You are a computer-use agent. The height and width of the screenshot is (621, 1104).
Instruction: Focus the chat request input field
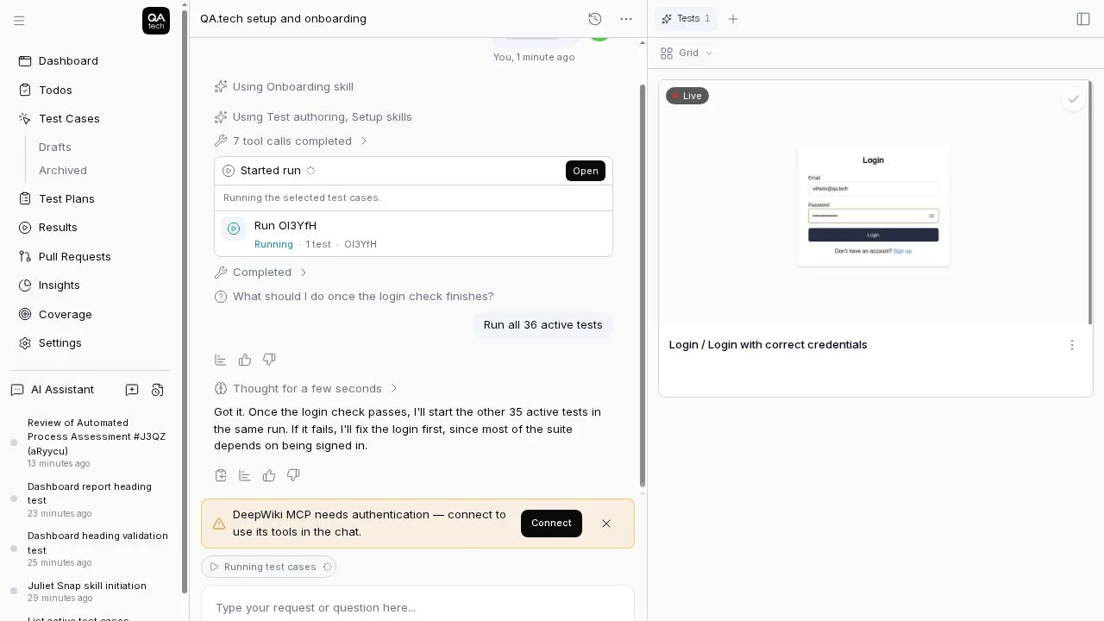pos(417,607)
